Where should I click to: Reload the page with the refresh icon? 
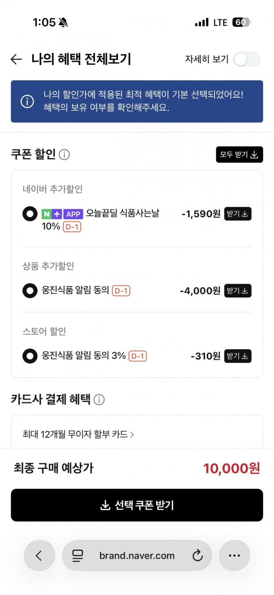(x=198, y=555)
